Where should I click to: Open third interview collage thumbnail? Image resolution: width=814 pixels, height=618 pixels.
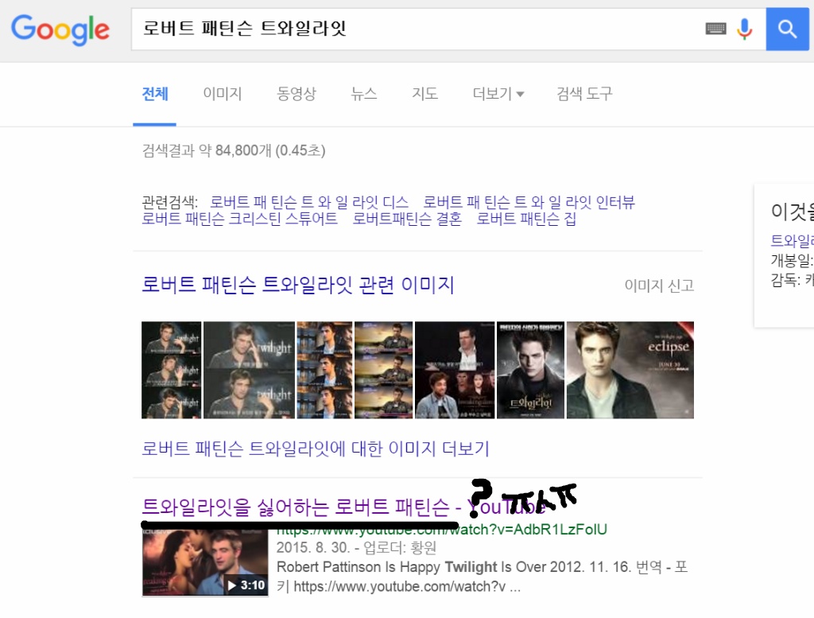(x=324, y=370)
